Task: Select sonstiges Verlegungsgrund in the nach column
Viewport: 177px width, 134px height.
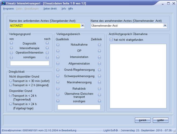Action: pyautogui.click(x=47, y=58)
